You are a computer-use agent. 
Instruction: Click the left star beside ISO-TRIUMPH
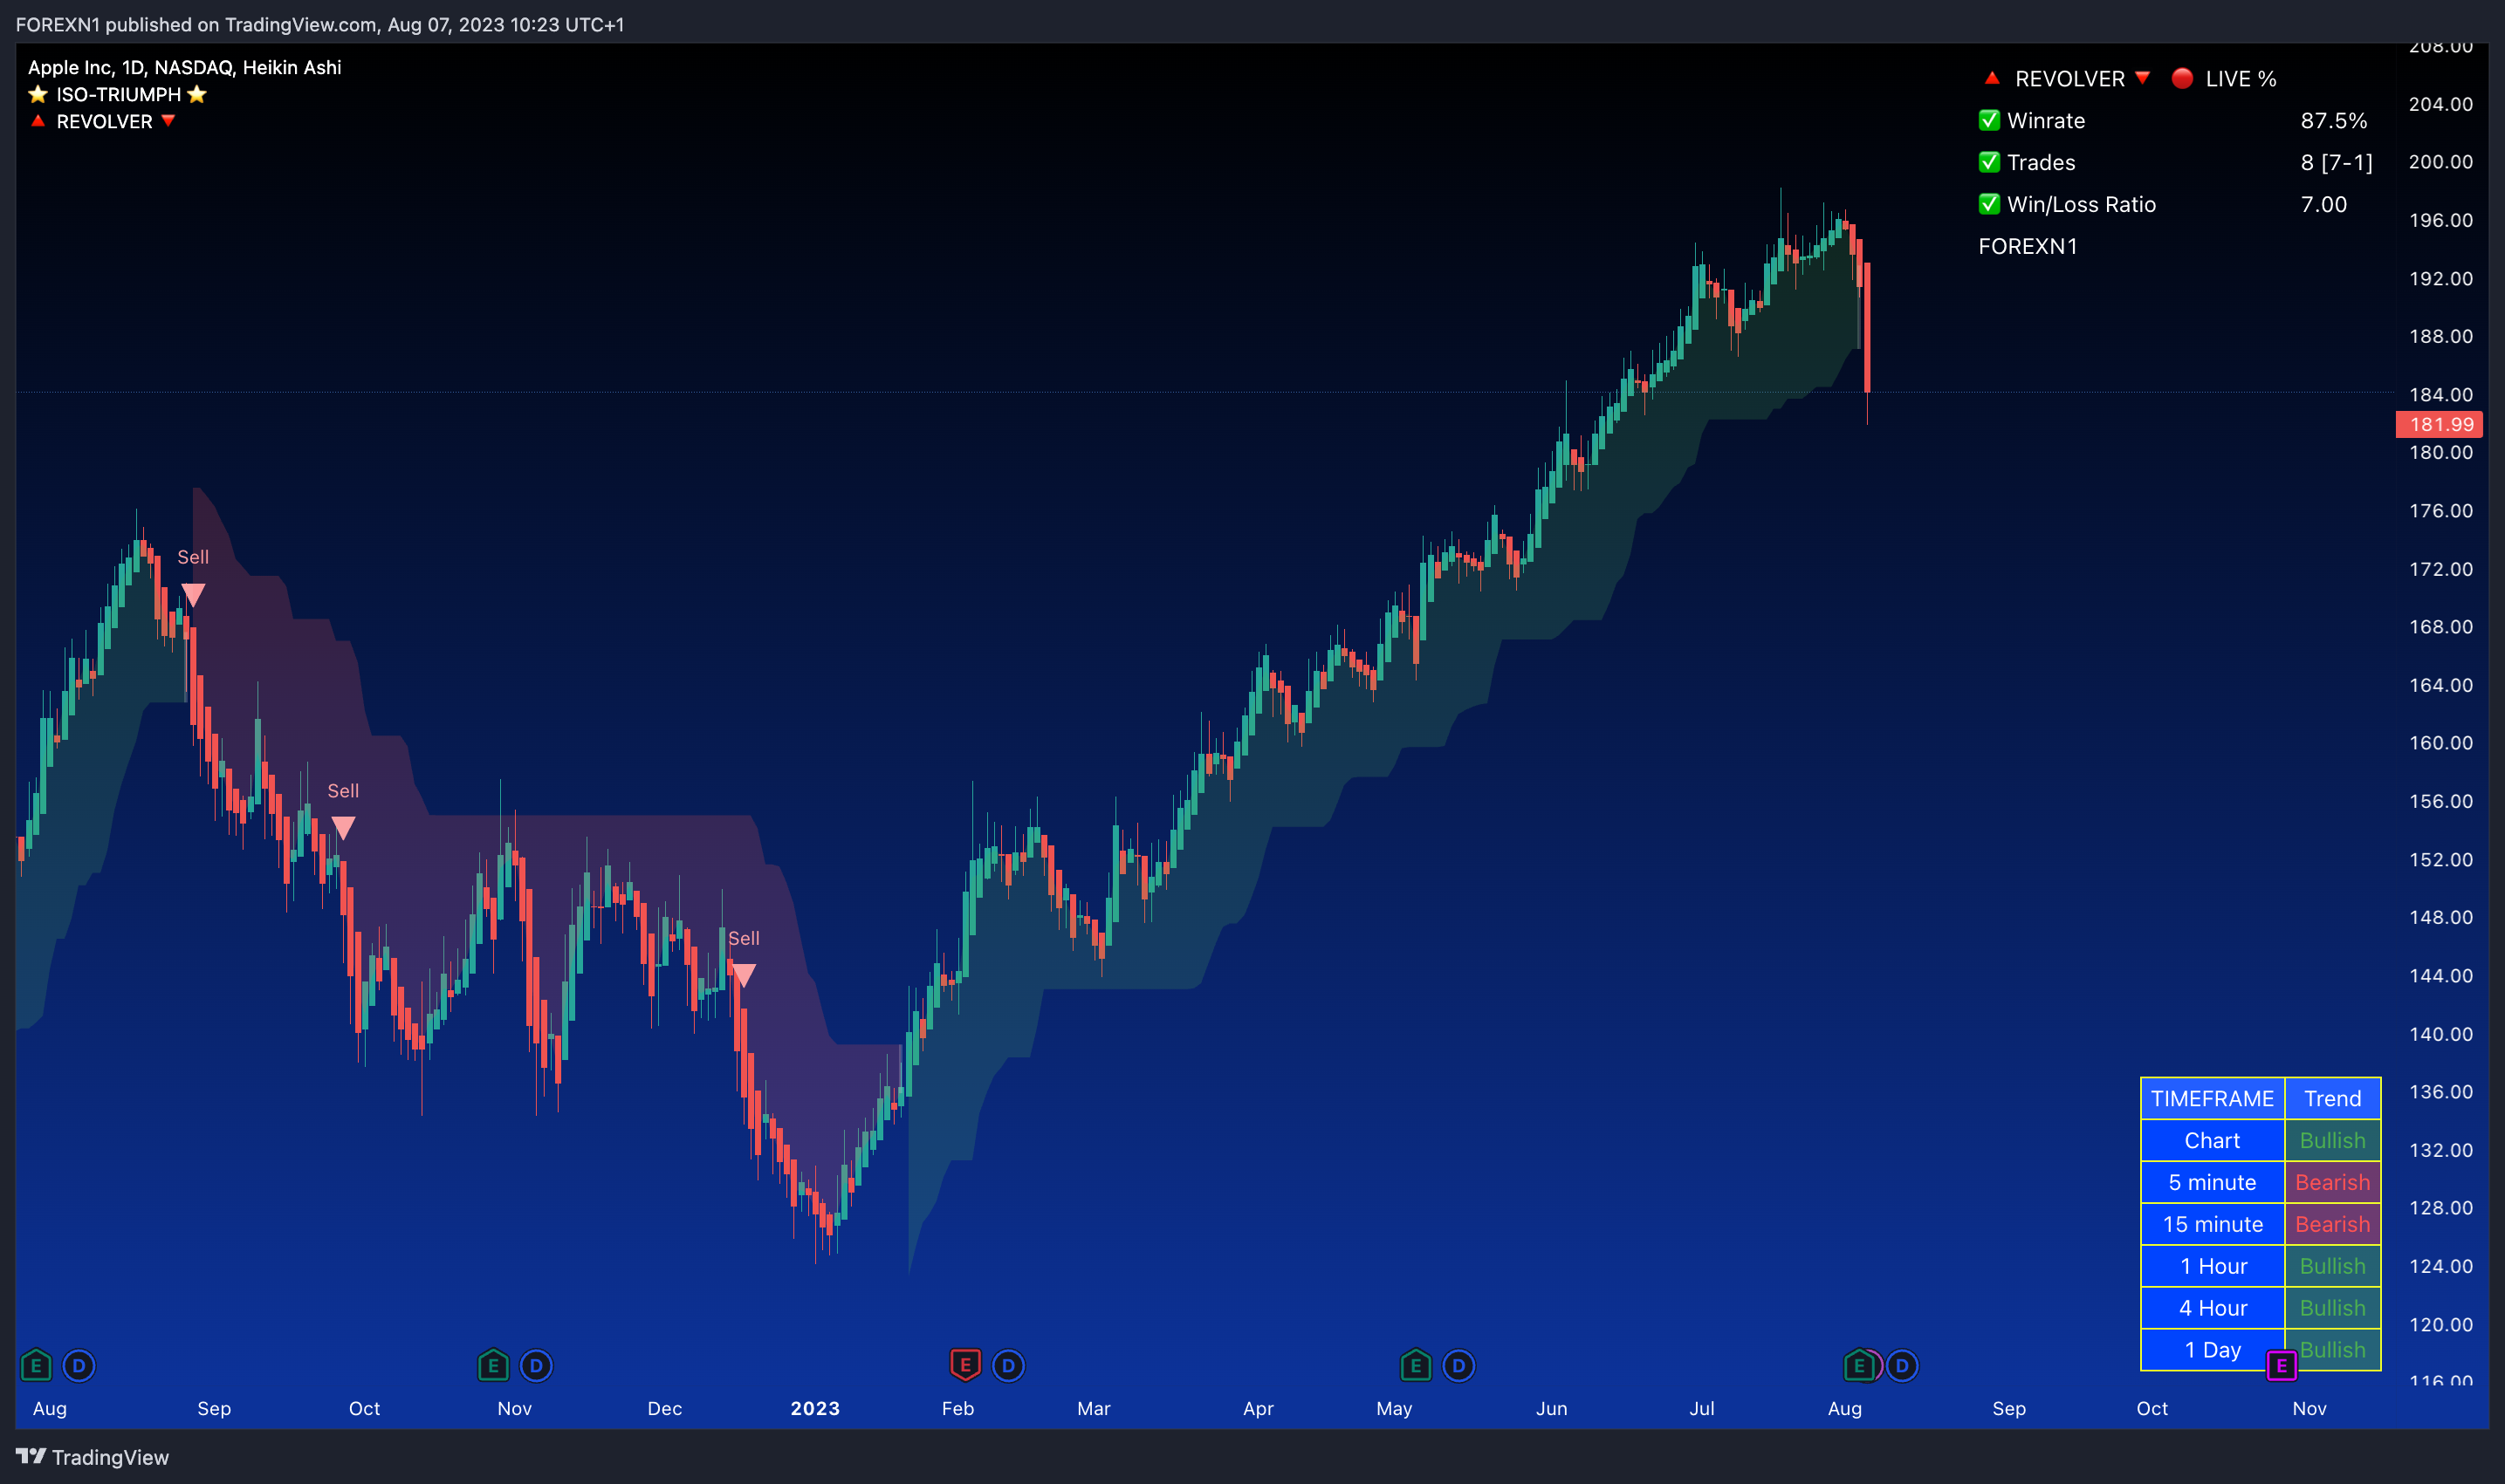pos(38,94)
